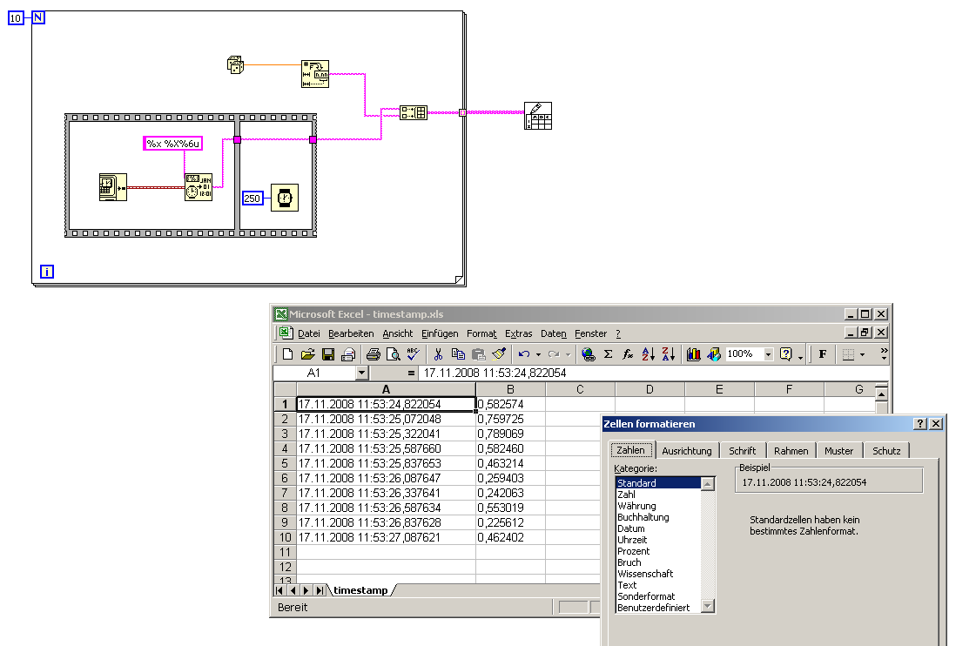Open the Einfügen menu
The image size is (976, 646).
(x=440, y=333)
